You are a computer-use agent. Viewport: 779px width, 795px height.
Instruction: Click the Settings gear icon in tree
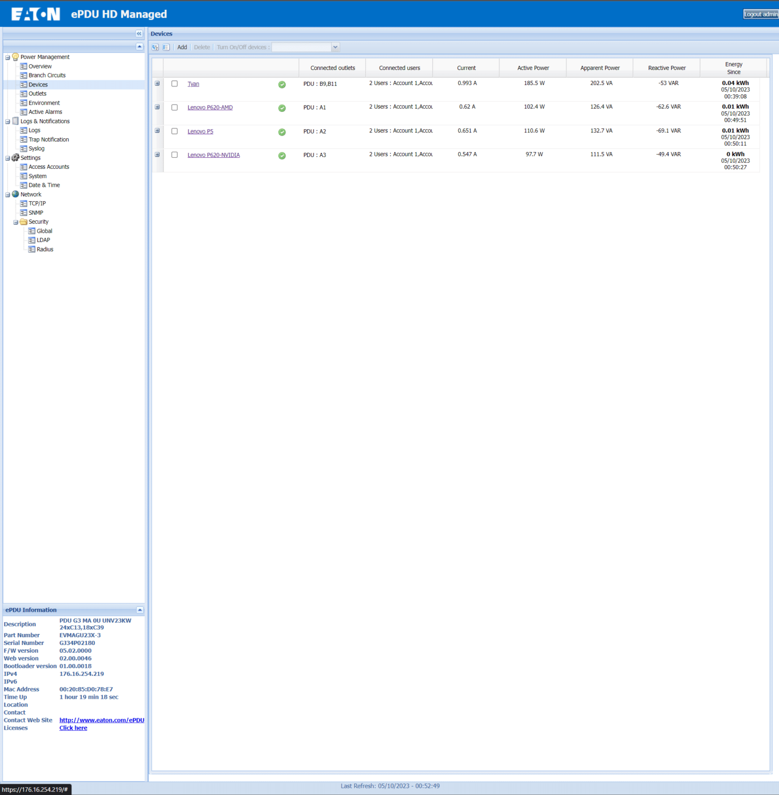point(16,157)
